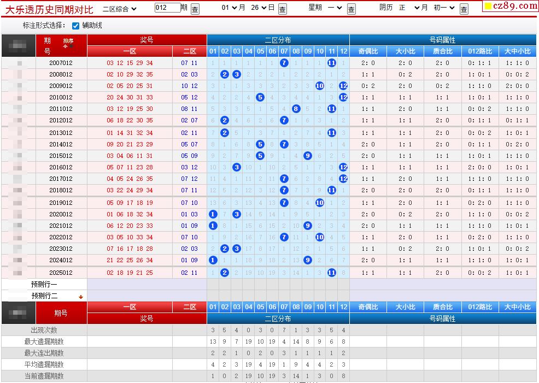
Task: Click blue ball 12 in row 2009012
Action: pyautogui.click(x=343, y=86)
